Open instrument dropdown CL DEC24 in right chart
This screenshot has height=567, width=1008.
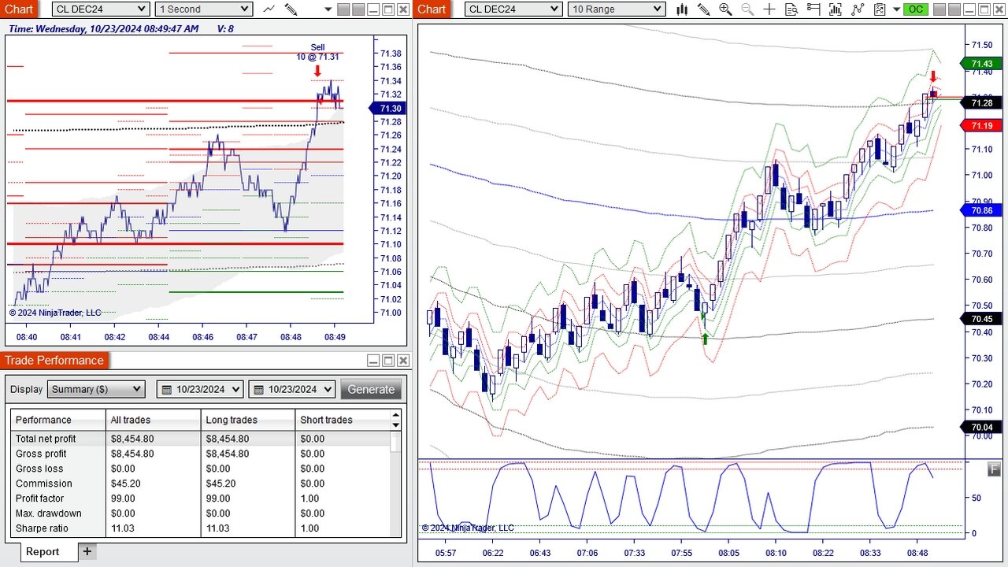513,9
